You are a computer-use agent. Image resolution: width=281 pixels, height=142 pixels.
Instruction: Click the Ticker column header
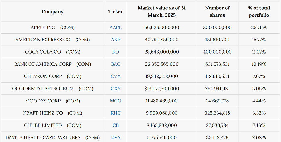(116, 12)
